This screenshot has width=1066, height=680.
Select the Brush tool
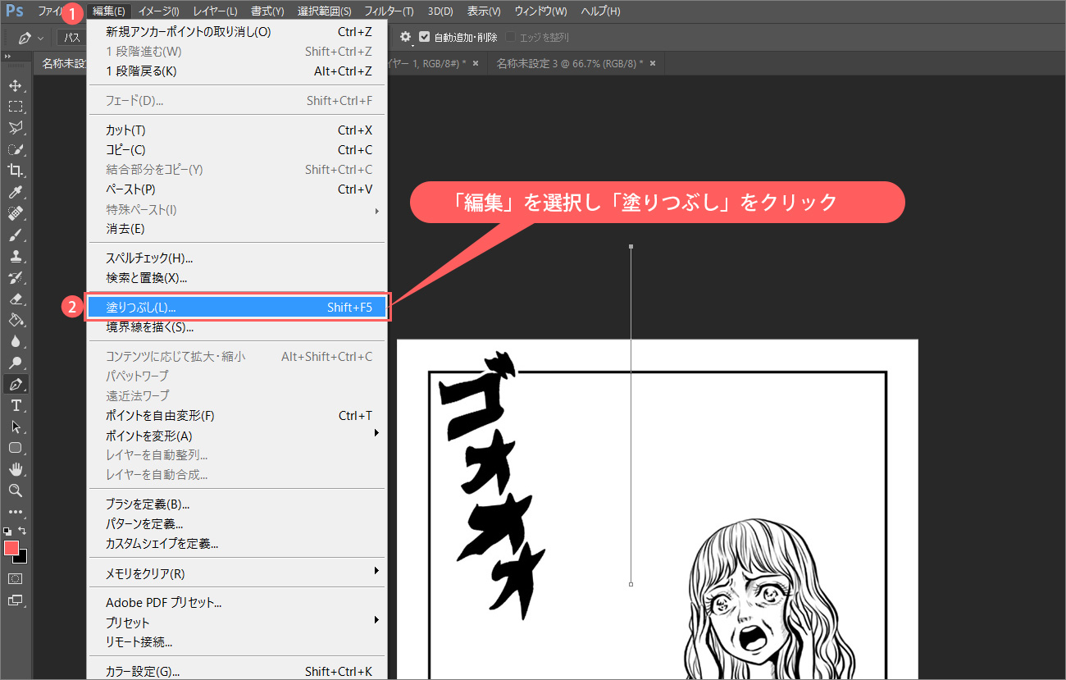[x=15, y=235]
